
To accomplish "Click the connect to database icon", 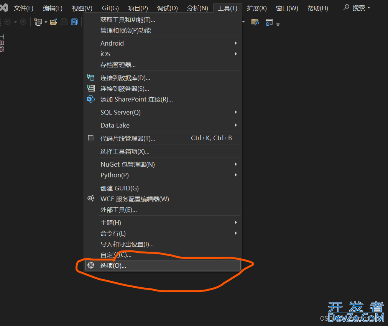I will [x=91, y=78].
